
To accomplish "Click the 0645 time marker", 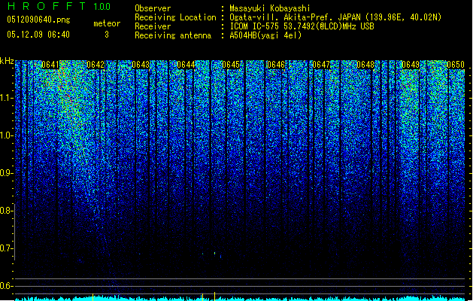I will coord(231,65).
